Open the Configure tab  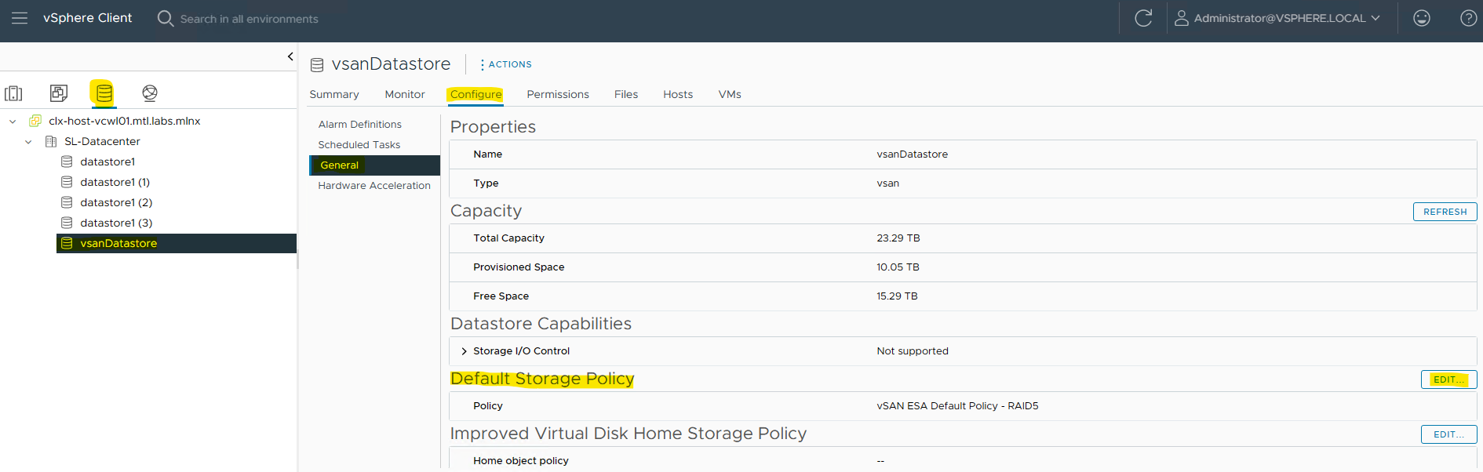(476, 94)
